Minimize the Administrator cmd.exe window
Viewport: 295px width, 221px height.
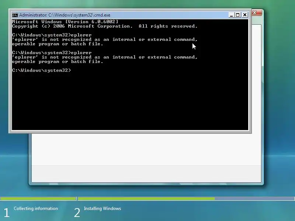point(231,15)
